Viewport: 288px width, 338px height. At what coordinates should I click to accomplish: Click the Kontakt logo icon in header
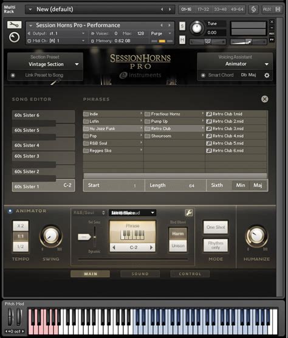coord(254,9)
